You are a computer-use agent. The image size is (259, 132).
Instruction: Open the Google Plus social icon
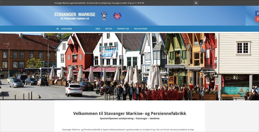click(257, 19)
